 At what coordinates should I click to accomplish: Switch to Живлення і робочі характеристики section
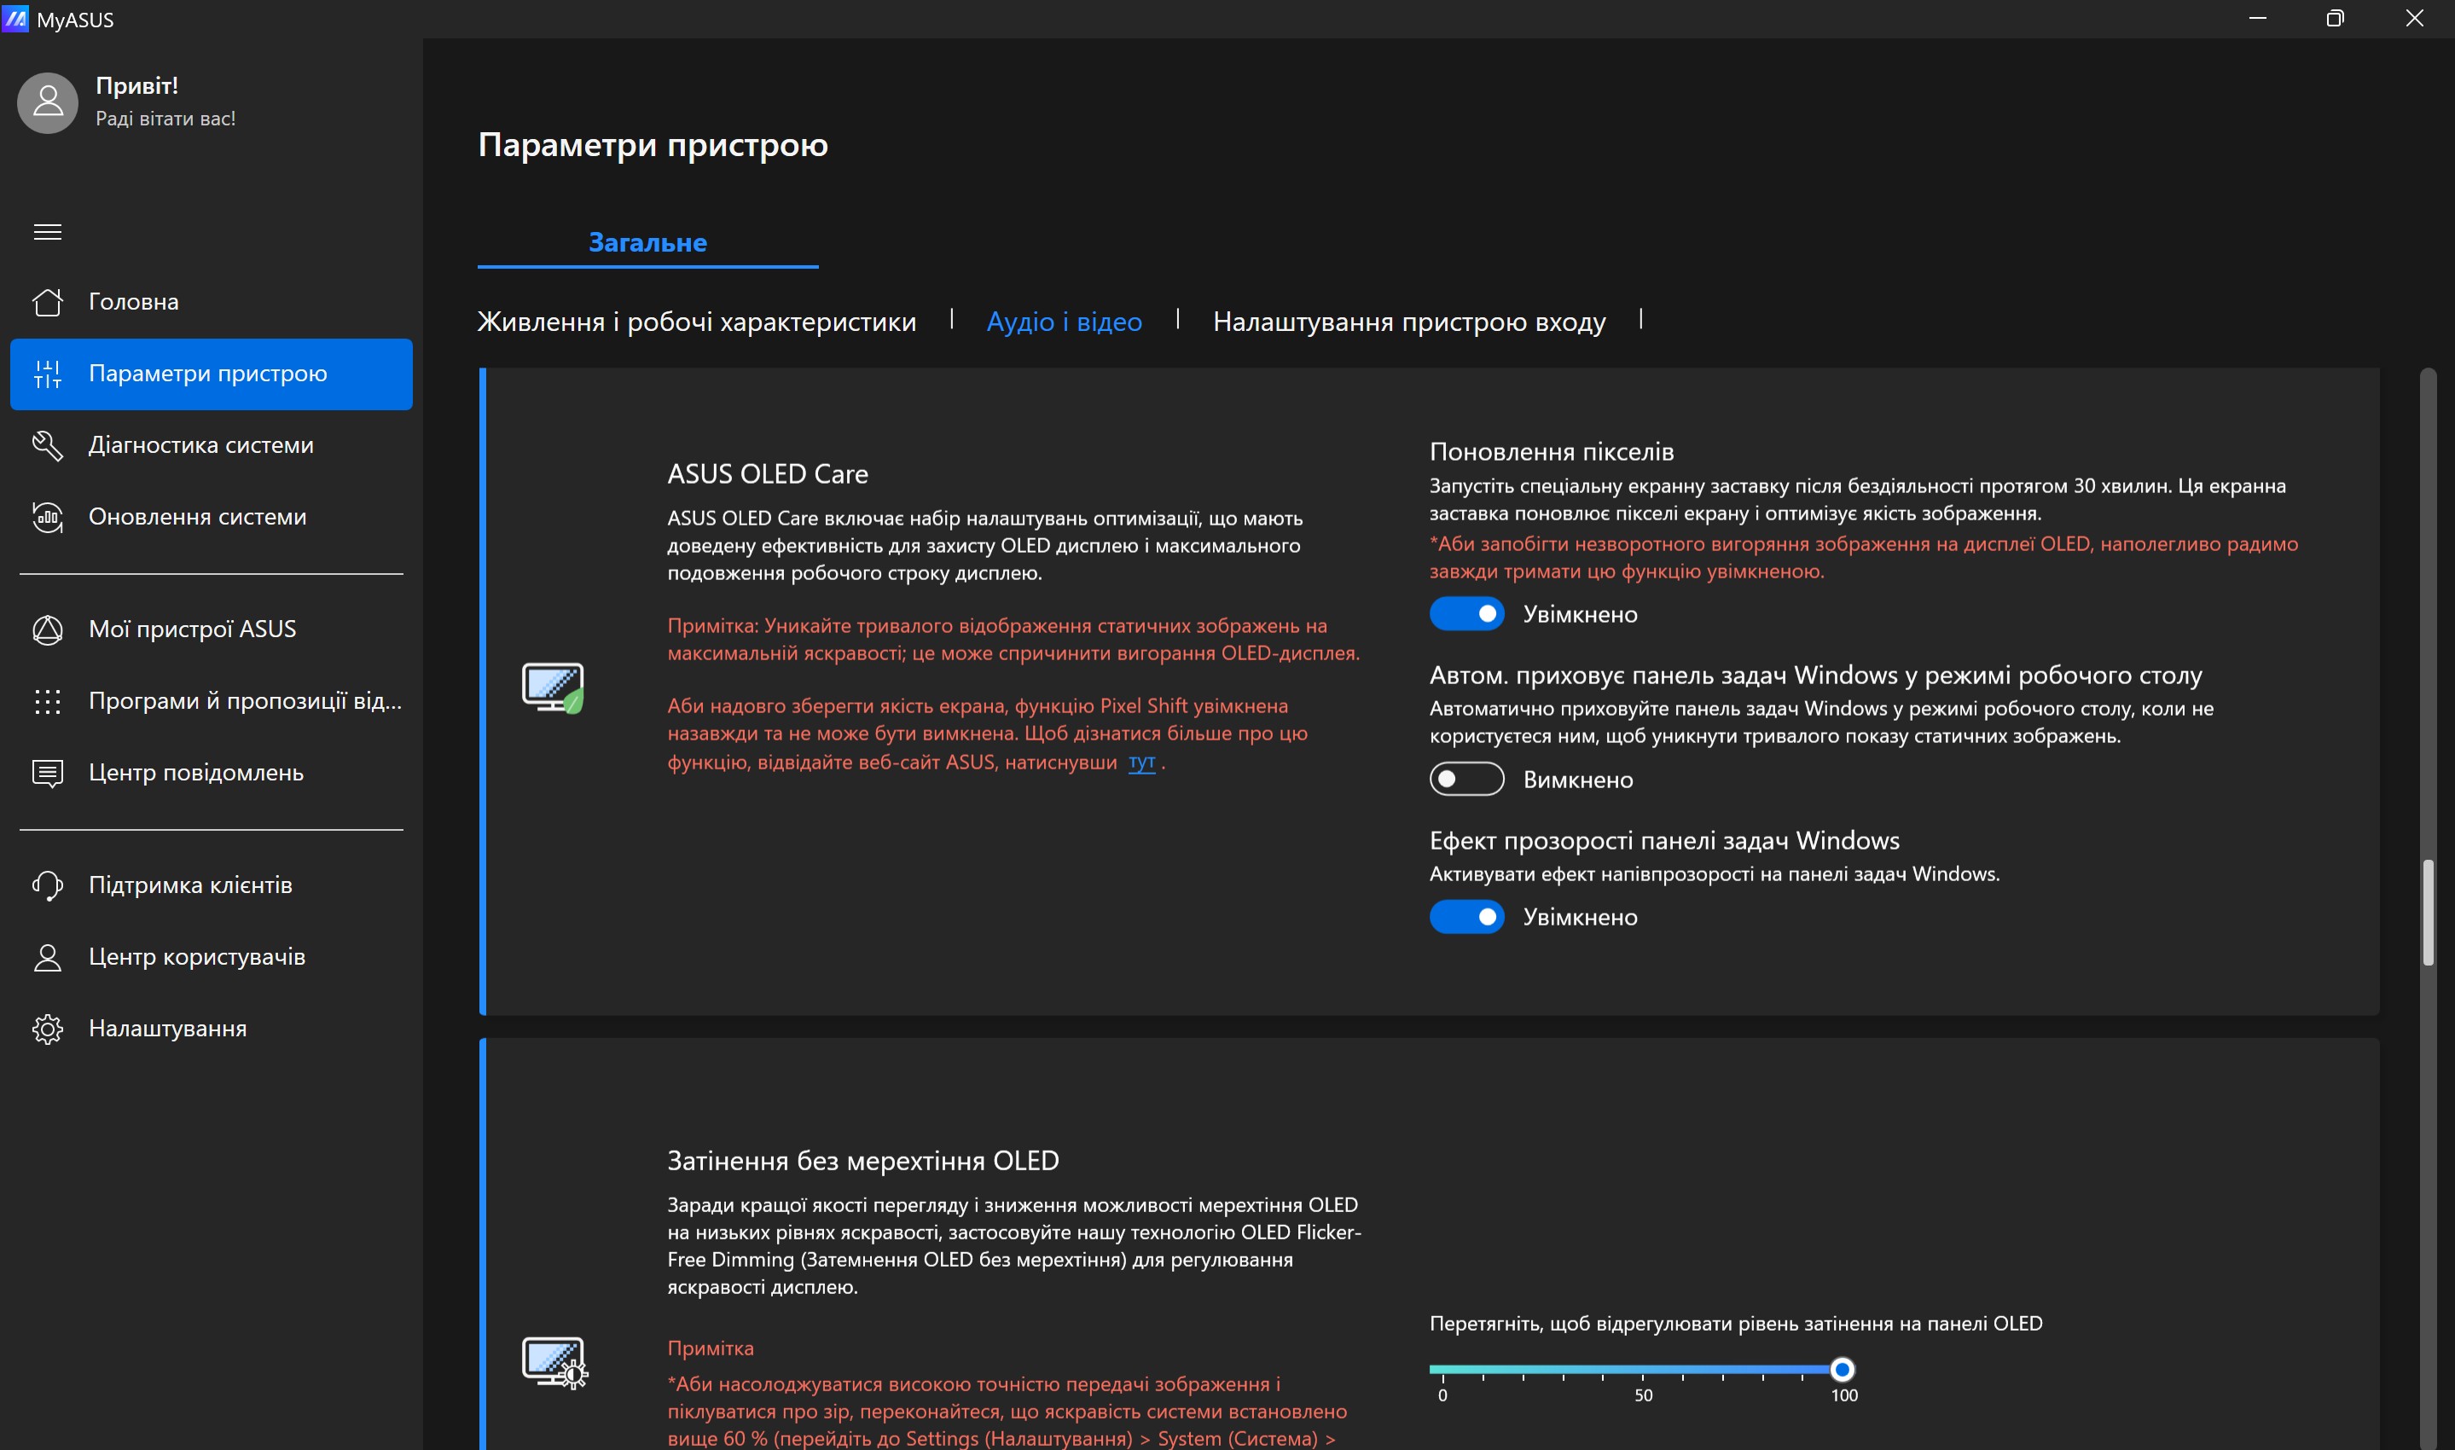697,322
